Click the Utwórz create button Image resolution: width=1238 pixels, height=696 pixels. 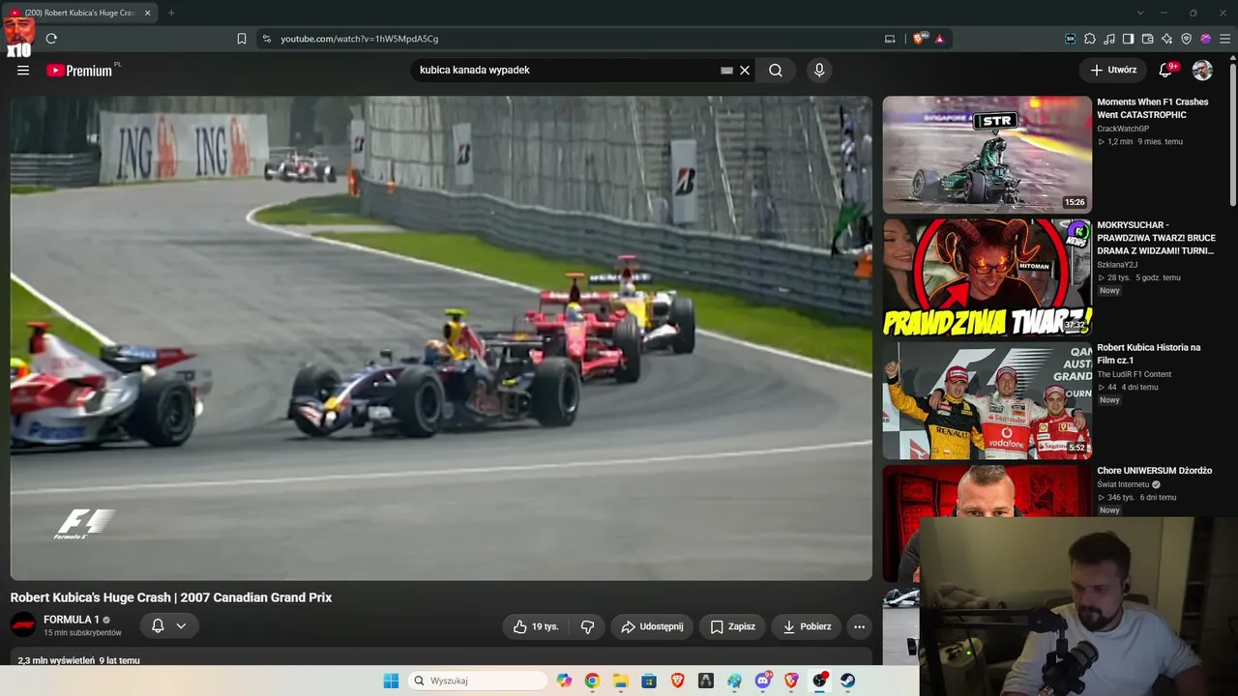pyautogui.click(x=1113, y=70)
